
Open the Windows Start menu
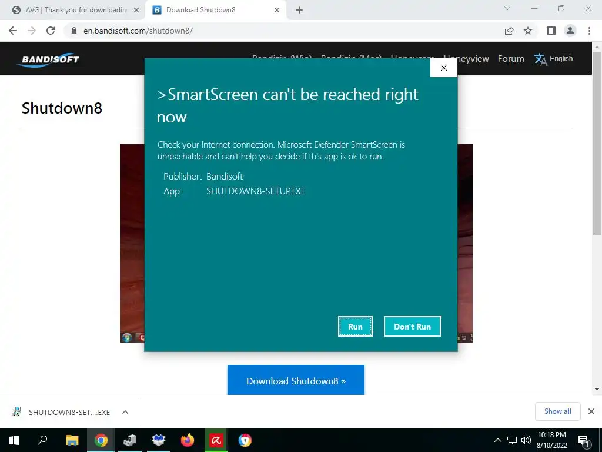coord(14,440)
